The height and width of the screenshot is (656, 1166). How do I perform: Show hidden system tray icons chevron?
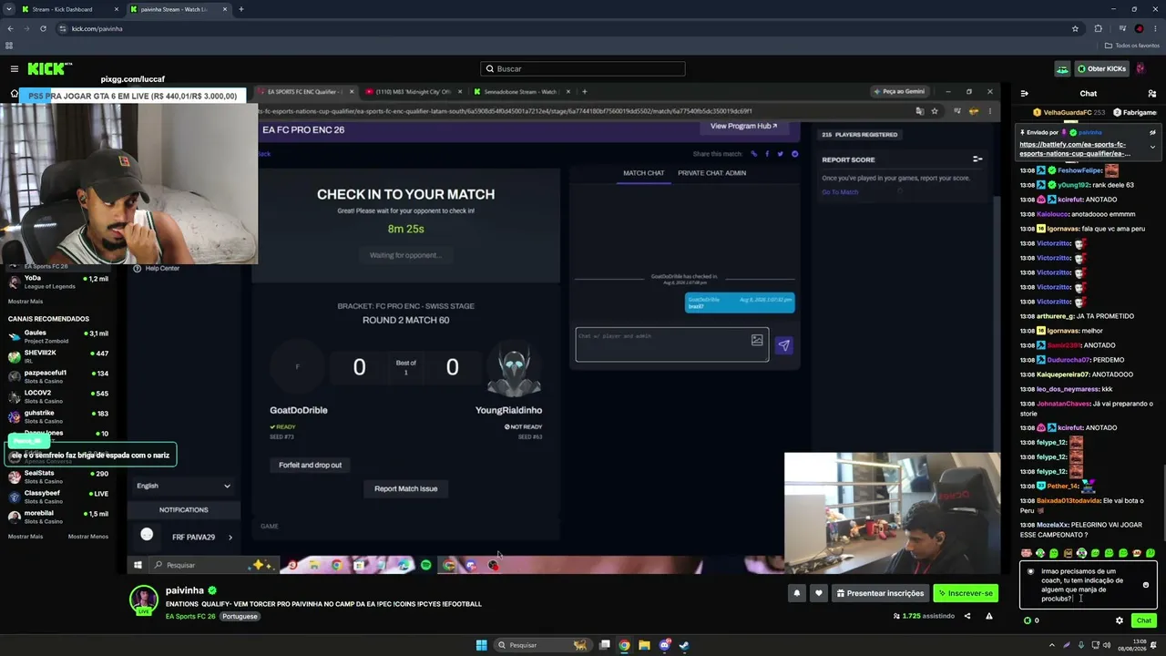pos(1052,645)
